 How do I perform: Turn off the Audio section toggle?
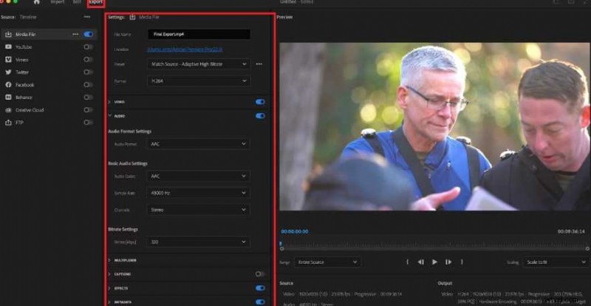(260, 116)
